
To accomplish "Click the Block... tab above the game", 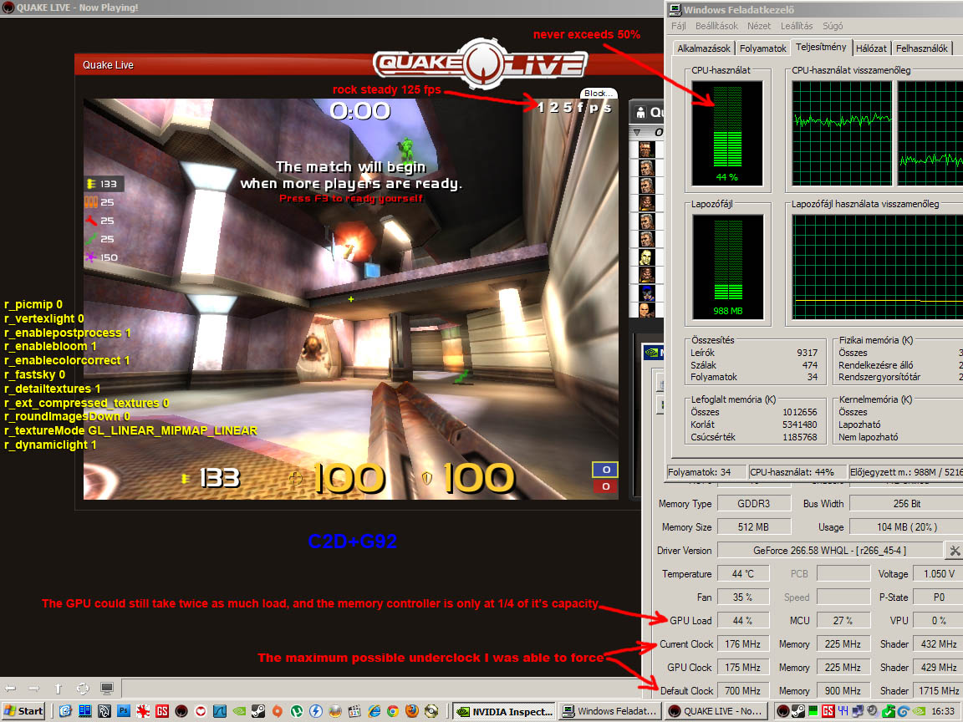I will (x=599, y=94).
